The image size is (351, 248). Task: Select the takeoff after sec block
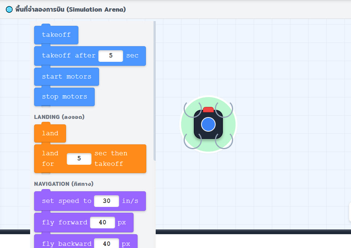tap(90, 56)
